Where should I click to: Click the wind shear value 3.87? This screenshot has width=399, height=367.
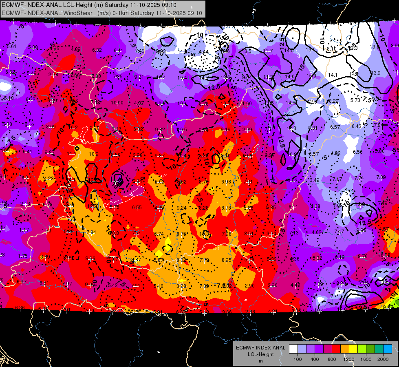tap(137, 259)
